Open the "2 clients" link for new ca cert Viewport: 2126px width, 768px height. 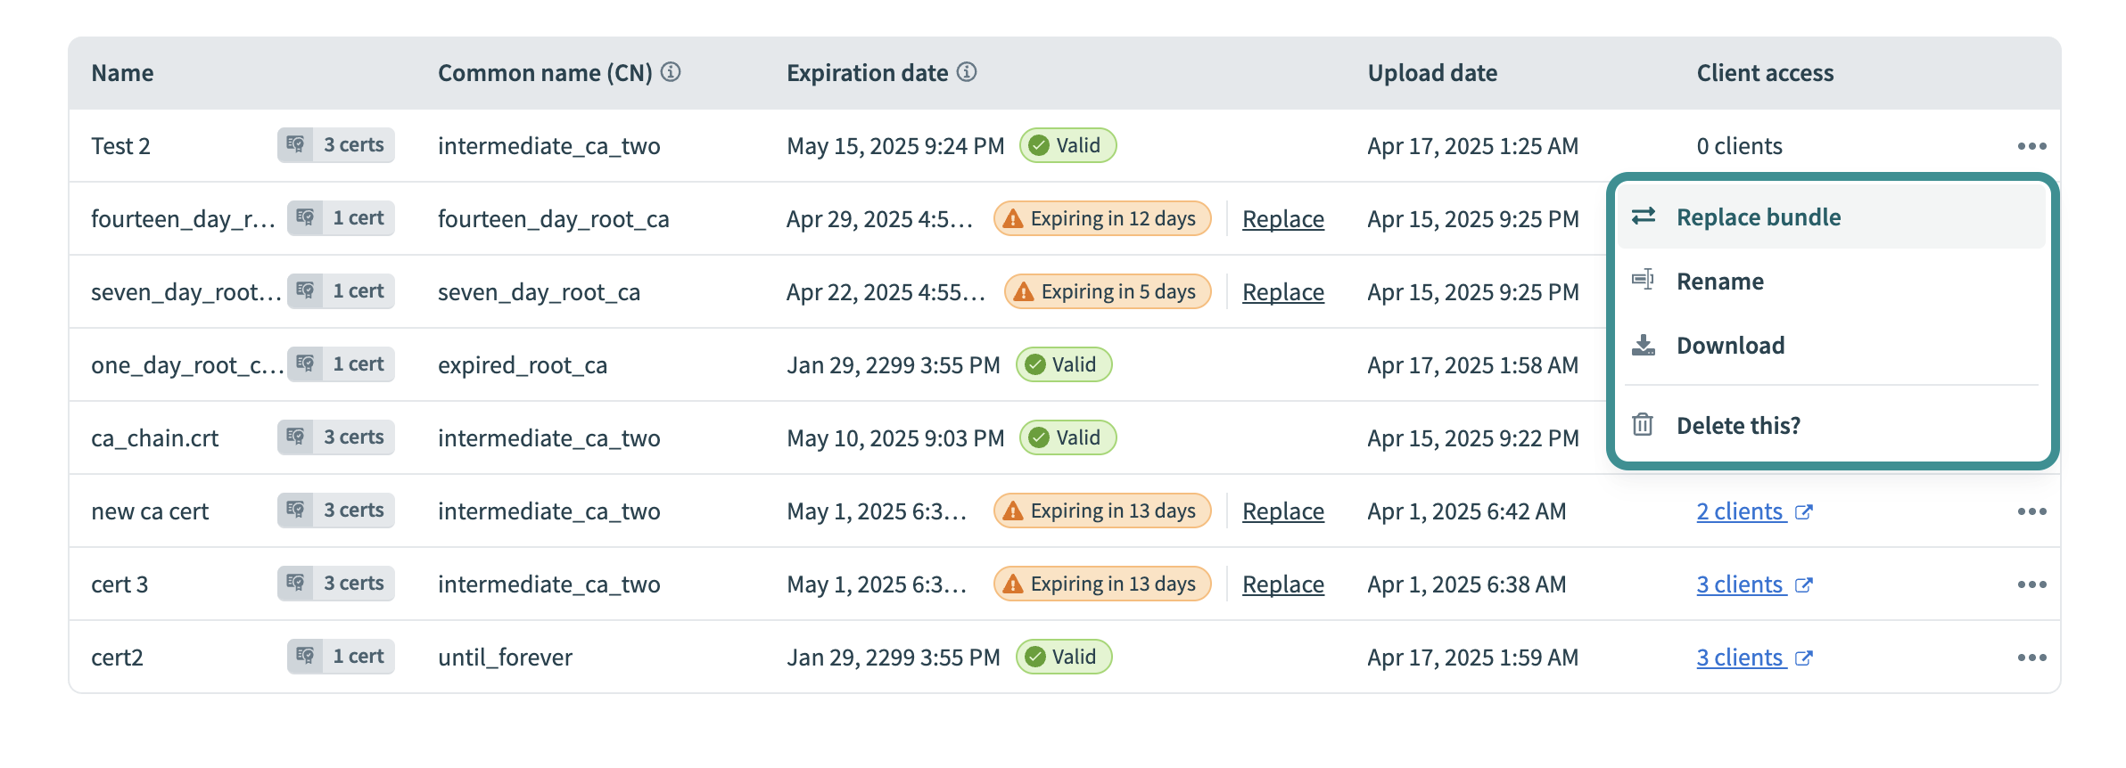point(1740,511)
